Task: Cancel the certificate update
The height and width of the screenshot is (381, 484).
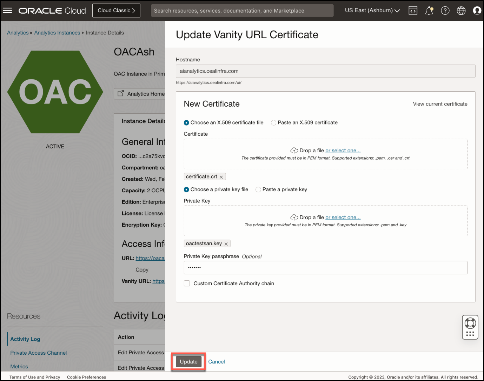Action: (217, 362)
